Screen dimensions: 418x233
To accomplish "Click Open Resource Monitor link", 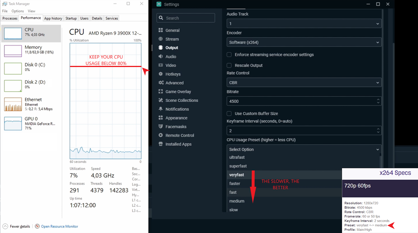I will [x=60, y=226].
